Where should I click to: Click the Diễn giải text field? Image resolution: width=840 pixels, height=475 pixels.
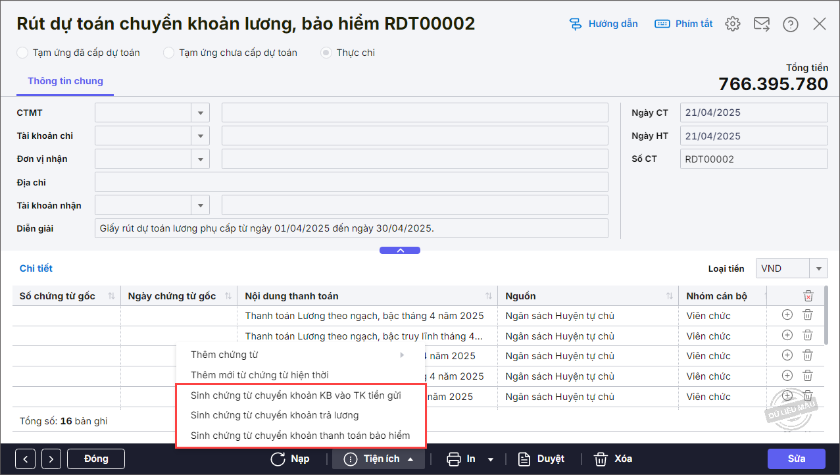click(351, 228)
